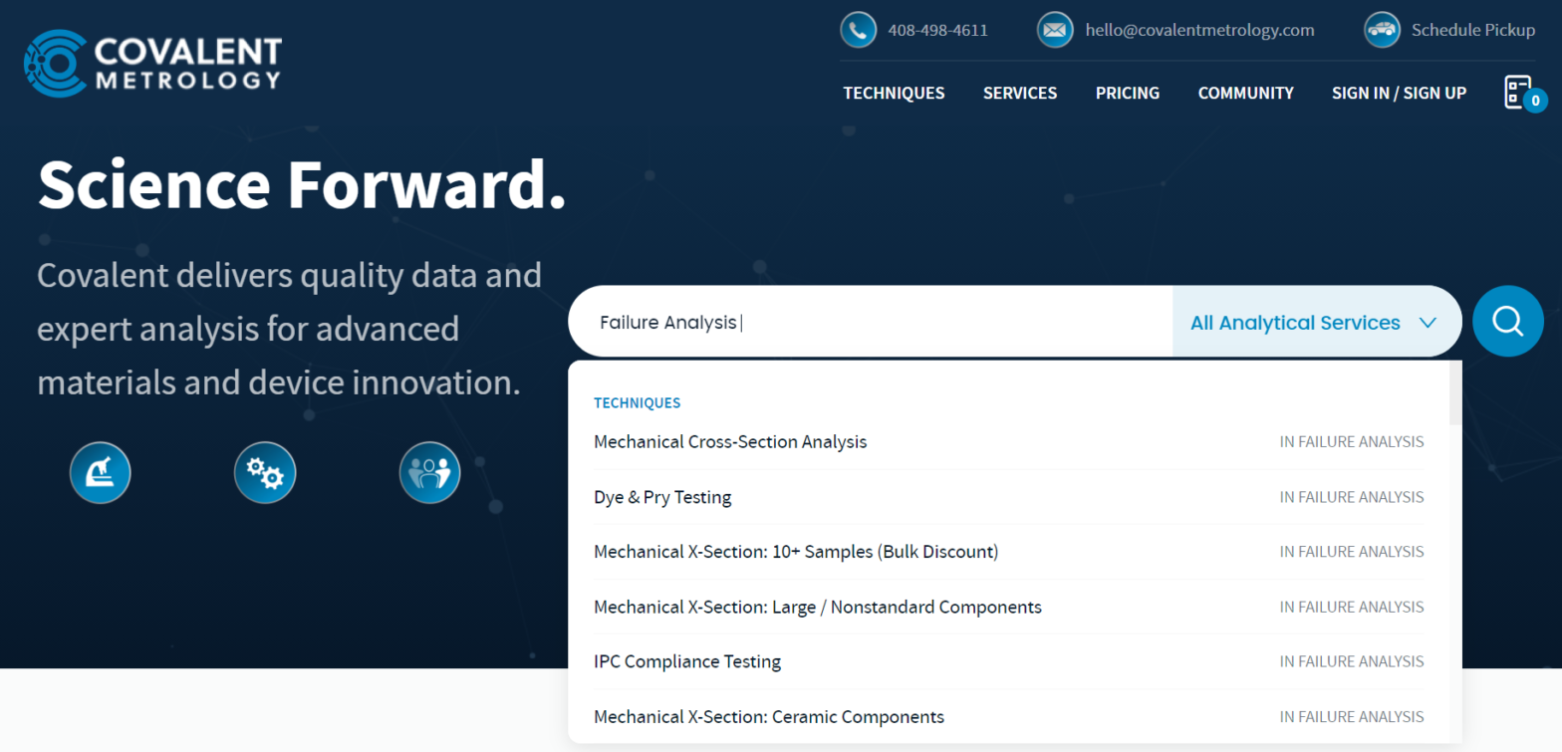This screenshot has height=752, width=1562.
Task: Click the people group circle icon
Action: coord(429,472)
